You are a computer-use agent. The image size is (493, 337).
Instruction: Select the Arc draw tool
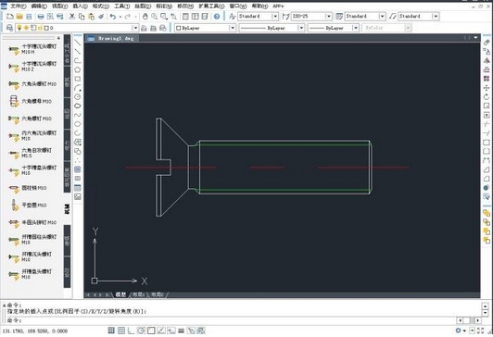pyautogui.click(x=77, y=88)
